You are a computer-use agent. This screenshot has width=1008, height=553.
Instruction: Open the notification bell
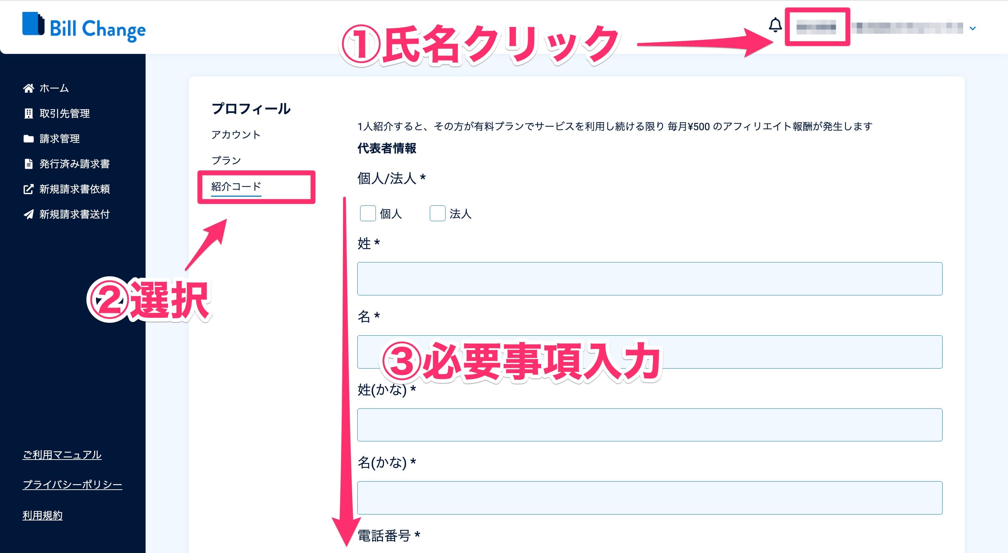775,25
